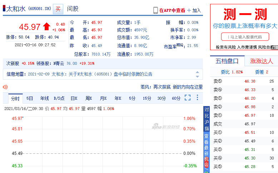Click the 卖③ price 46.20
278x173 pixels.
tap(250, 98)
